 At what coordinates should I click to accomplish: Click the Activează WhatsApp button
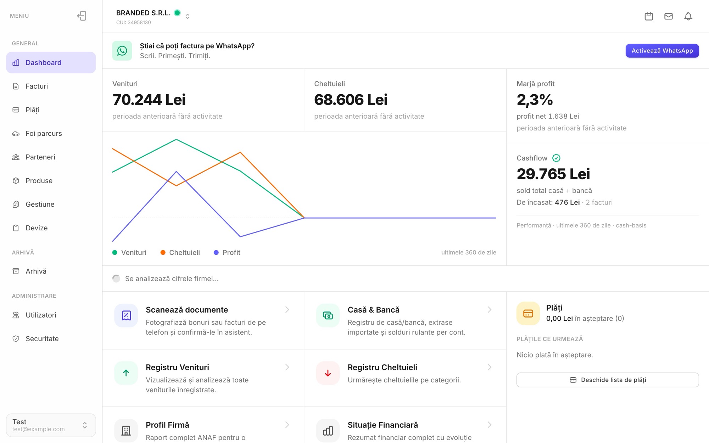662,51
